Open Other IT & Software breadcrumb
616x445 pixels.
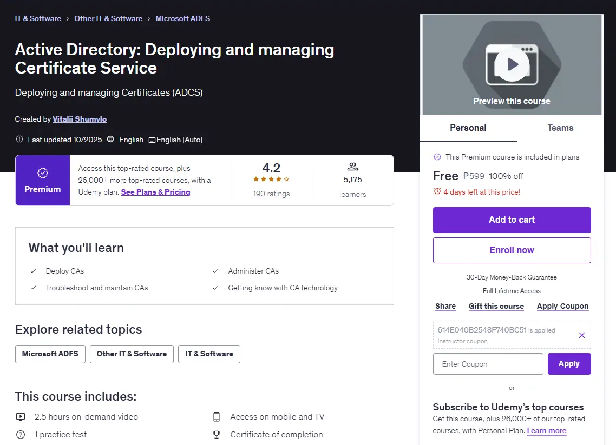click(x=108, y=18)
